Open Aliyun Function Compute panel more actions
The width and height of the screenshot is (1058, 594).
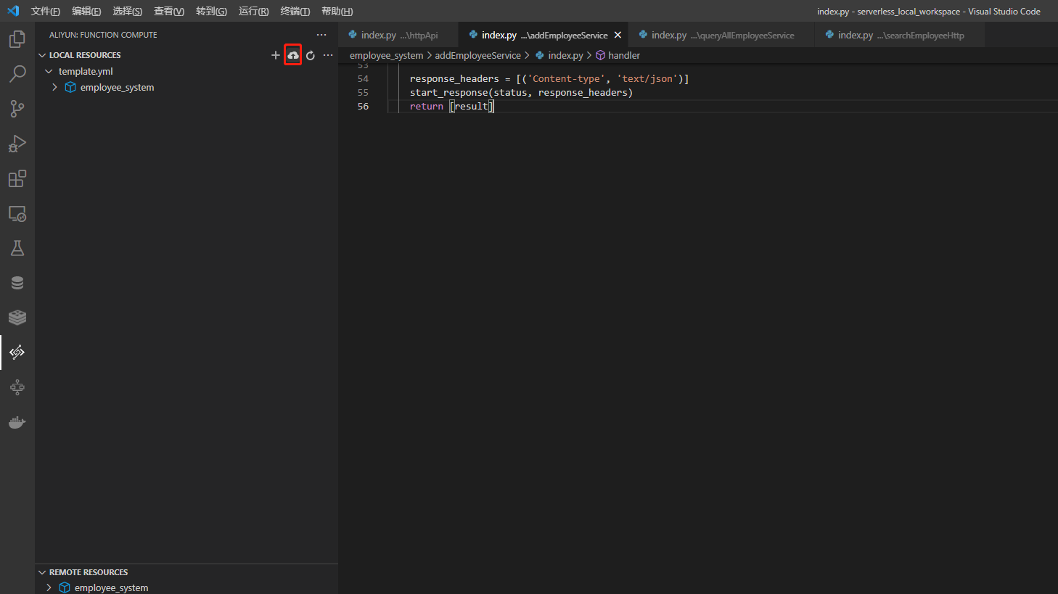click(321, 35)
